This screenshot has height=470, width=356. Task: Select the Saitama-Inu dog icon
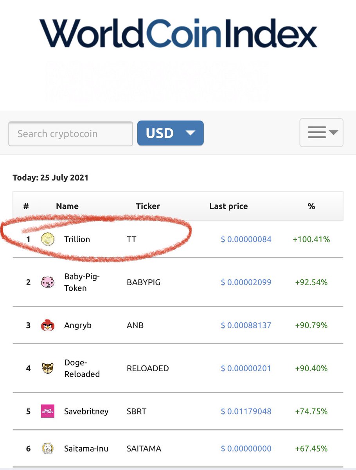[x=47, y=448]
